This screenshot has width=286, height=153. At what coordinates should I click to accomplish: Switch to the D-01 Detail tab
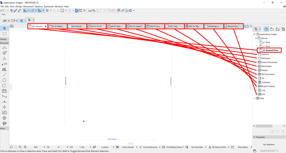[x=135, y=26]
